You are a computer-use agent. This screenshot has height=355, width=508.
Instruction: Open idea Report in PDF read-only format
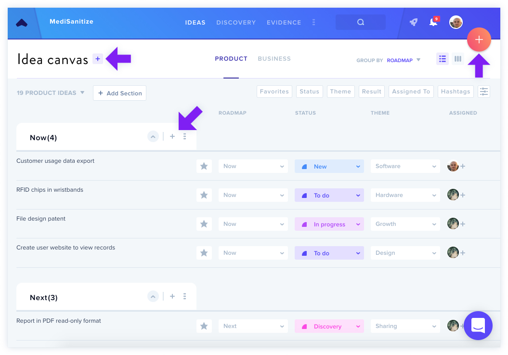click(x=59, y=321)
